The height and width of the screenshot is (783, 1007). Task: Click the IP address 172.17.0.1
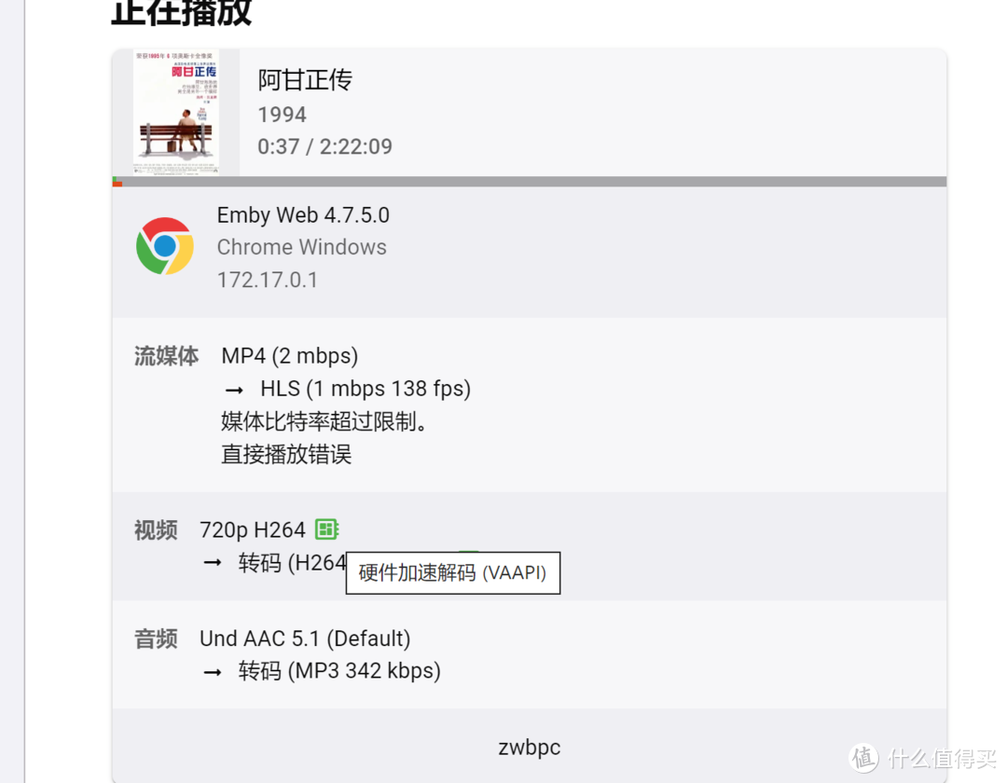click(268, 280)
